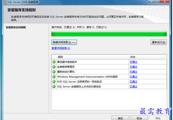This screenshot has width=173, height=120.
Task: Click the 重新运行(R) button
Action: [x=159, y=42]
